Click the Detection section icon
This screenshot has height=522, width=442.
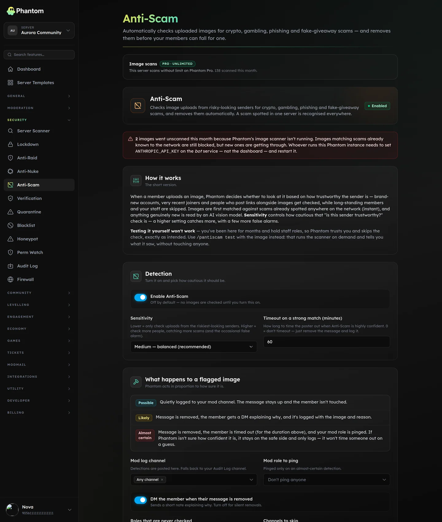coord(136,276)
